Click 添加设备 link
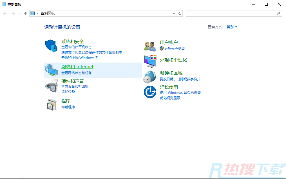 (68, 92)
